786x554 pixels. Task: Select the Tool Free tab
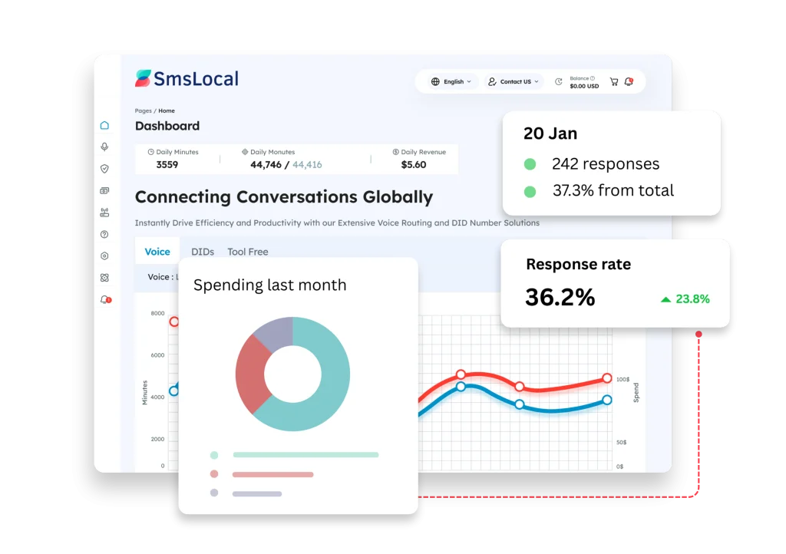(x=248, y=252)
